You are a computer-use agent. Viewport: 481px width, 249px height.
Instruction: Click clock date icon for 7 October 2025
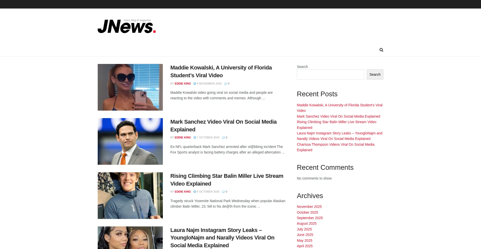click(195, 137)
